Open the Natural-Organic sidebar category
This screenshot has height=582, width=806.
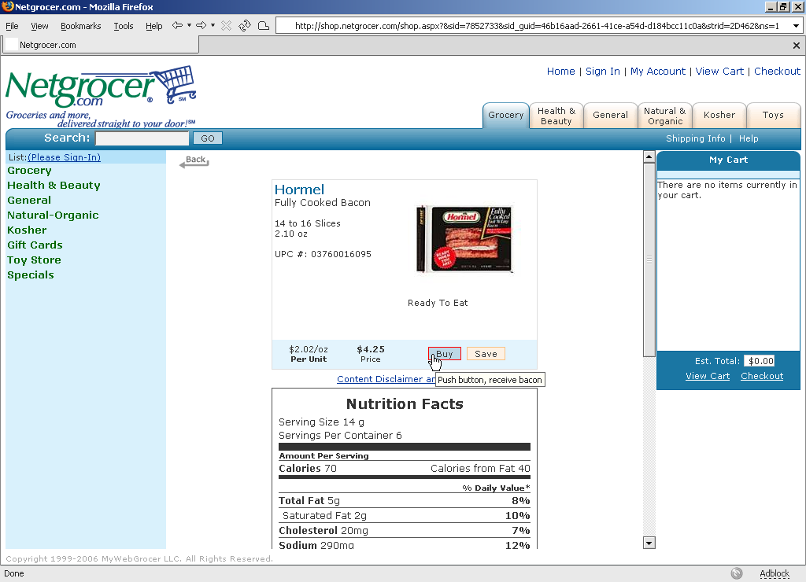tap(53, 215)
